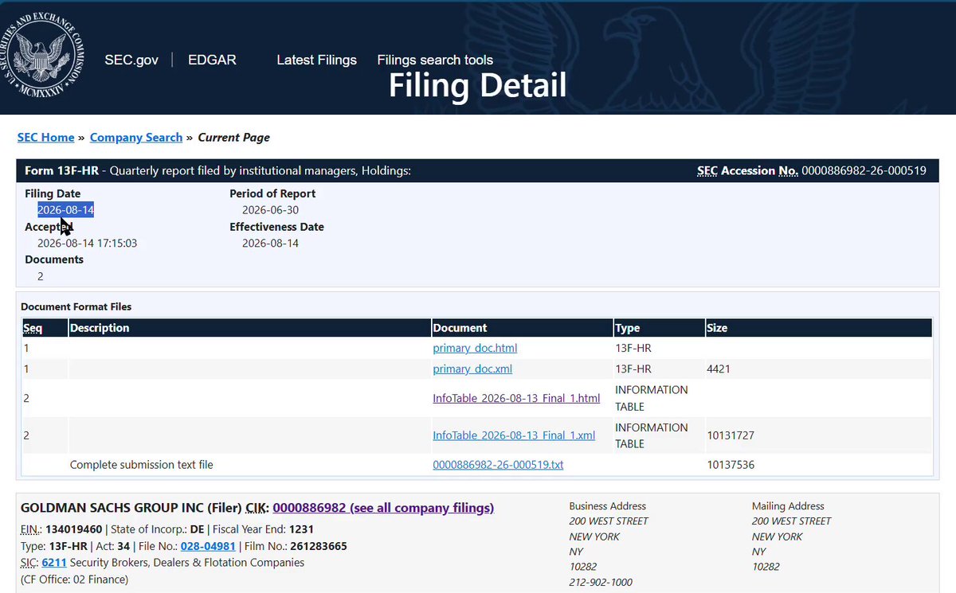
Task: Click file size value 10131727
Action: [x=731, y=436]
